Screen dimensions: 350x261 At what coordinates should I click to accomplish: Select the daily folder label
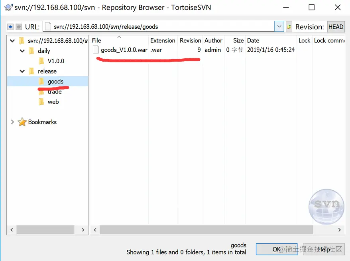[x=44, y=51]
